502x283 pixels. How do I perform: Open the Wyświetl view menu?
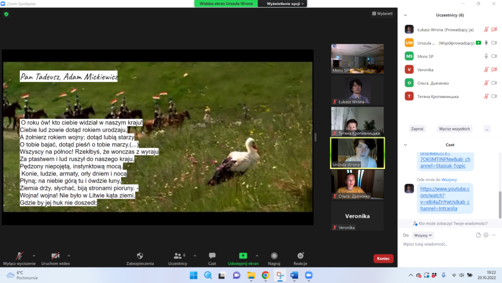pyautogui.click(x=382, y=14)
